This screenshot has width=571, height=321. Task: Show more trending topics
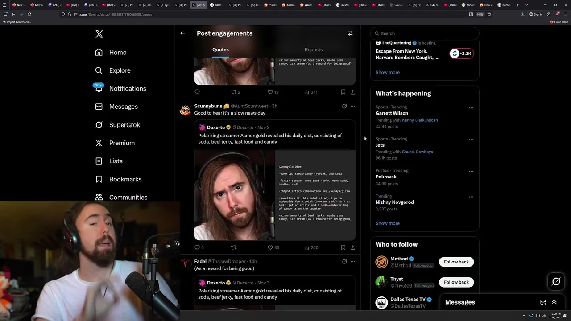coord(387,223)
